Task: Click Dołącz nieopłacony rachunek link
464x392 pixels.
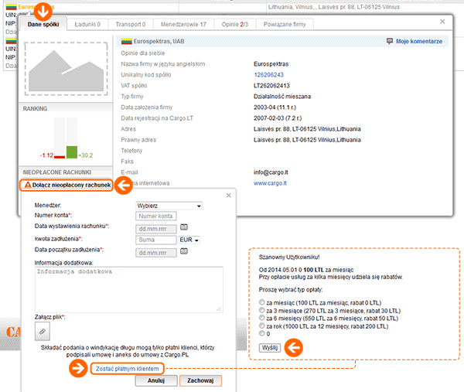Action: click(71, 185)
